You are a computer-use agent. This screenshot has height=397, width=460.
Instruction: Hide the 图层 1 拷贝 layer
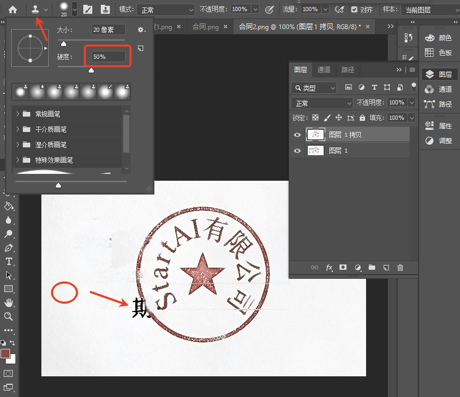click(297, 135)
